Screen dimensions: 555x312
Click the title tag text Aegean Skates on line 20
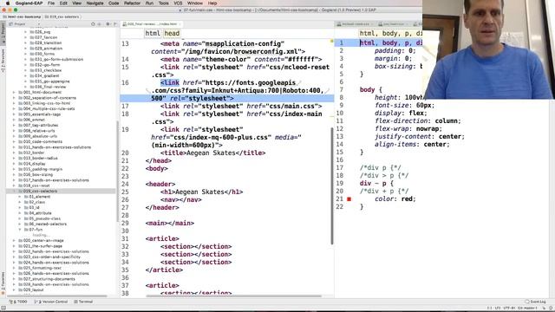point(211,153)
